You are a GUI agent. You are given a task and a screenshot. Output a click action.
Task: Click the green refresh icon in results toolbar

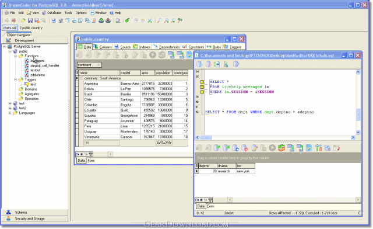pyautogui.click(x=281, y=148)
